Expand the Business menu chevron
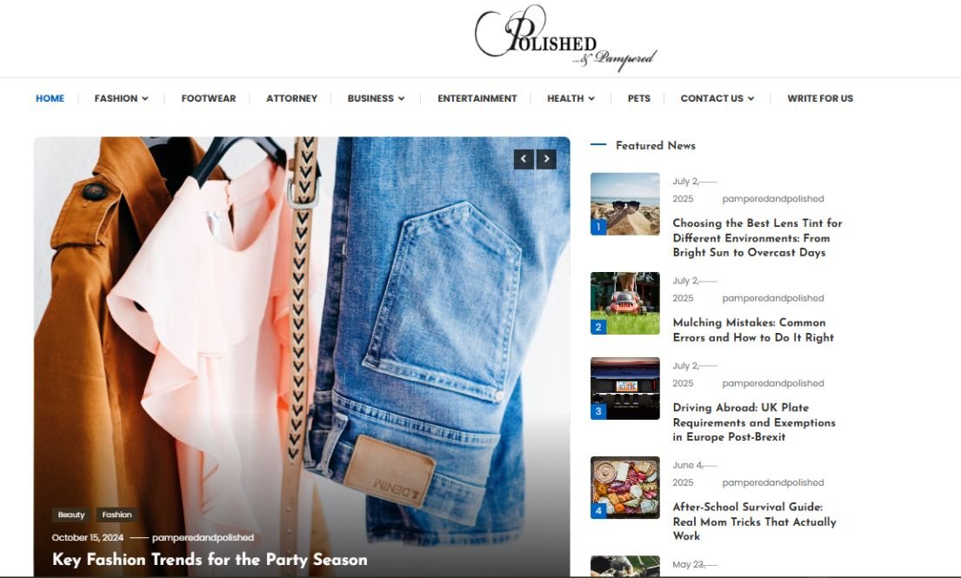Image resolution: width=961 pixels, height=578 pixels. 402,98
